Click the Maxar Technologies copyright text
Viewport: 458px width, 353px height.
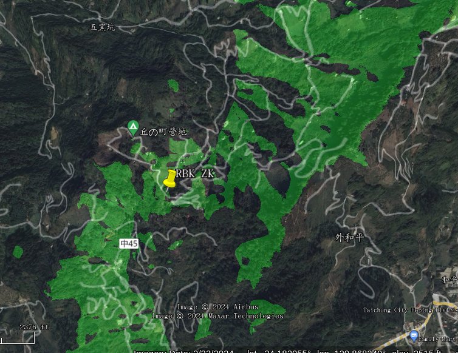(x=245, y=316)
